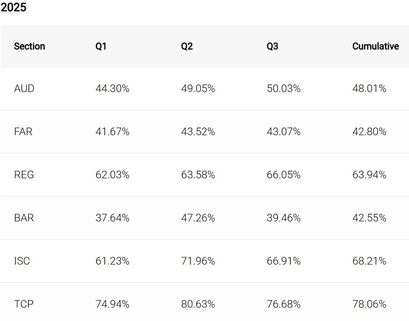
Task: Click BAR cumulative value 42.55%
Action: point(369,218)
